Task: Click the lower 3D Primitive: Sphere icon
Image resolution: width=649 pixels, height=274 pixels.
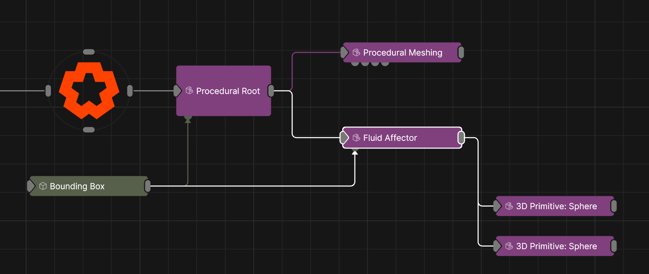Action: click(x=509, y=246)
